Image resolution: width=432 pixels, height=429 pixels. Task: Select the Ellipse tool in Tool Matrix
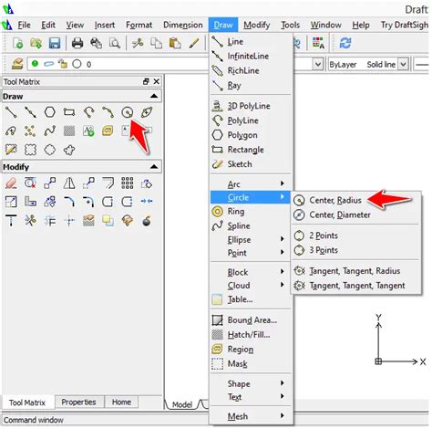click(147, 112)
